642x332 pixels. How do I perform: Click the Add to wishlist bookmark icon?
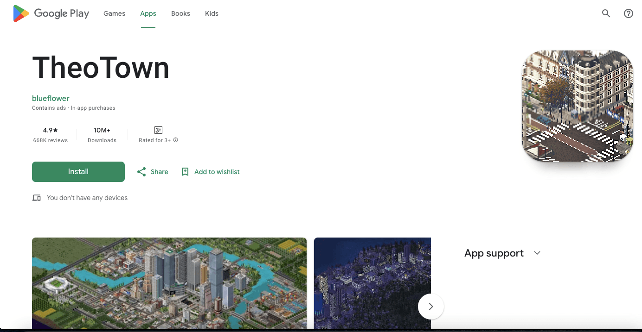[x=185, y=171]
